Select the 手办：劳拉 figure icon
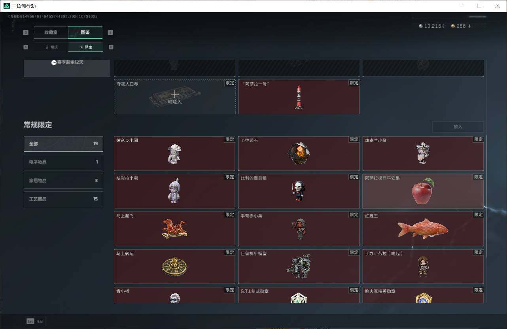 pyautogui.click(x=423, y=267)
